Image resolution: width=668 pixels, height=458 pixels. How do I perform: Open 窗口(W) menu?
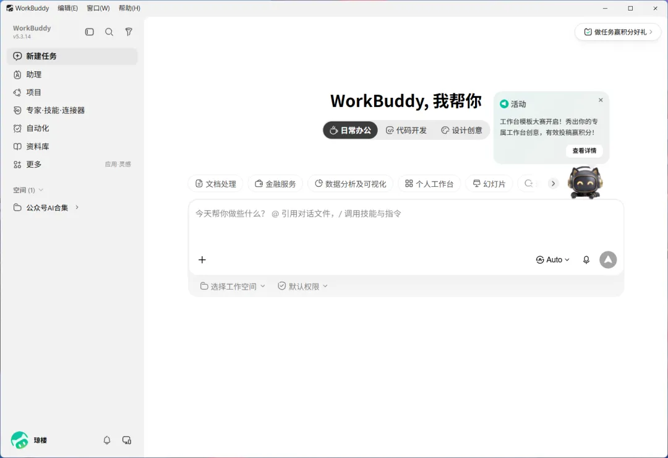coord(98,8)
